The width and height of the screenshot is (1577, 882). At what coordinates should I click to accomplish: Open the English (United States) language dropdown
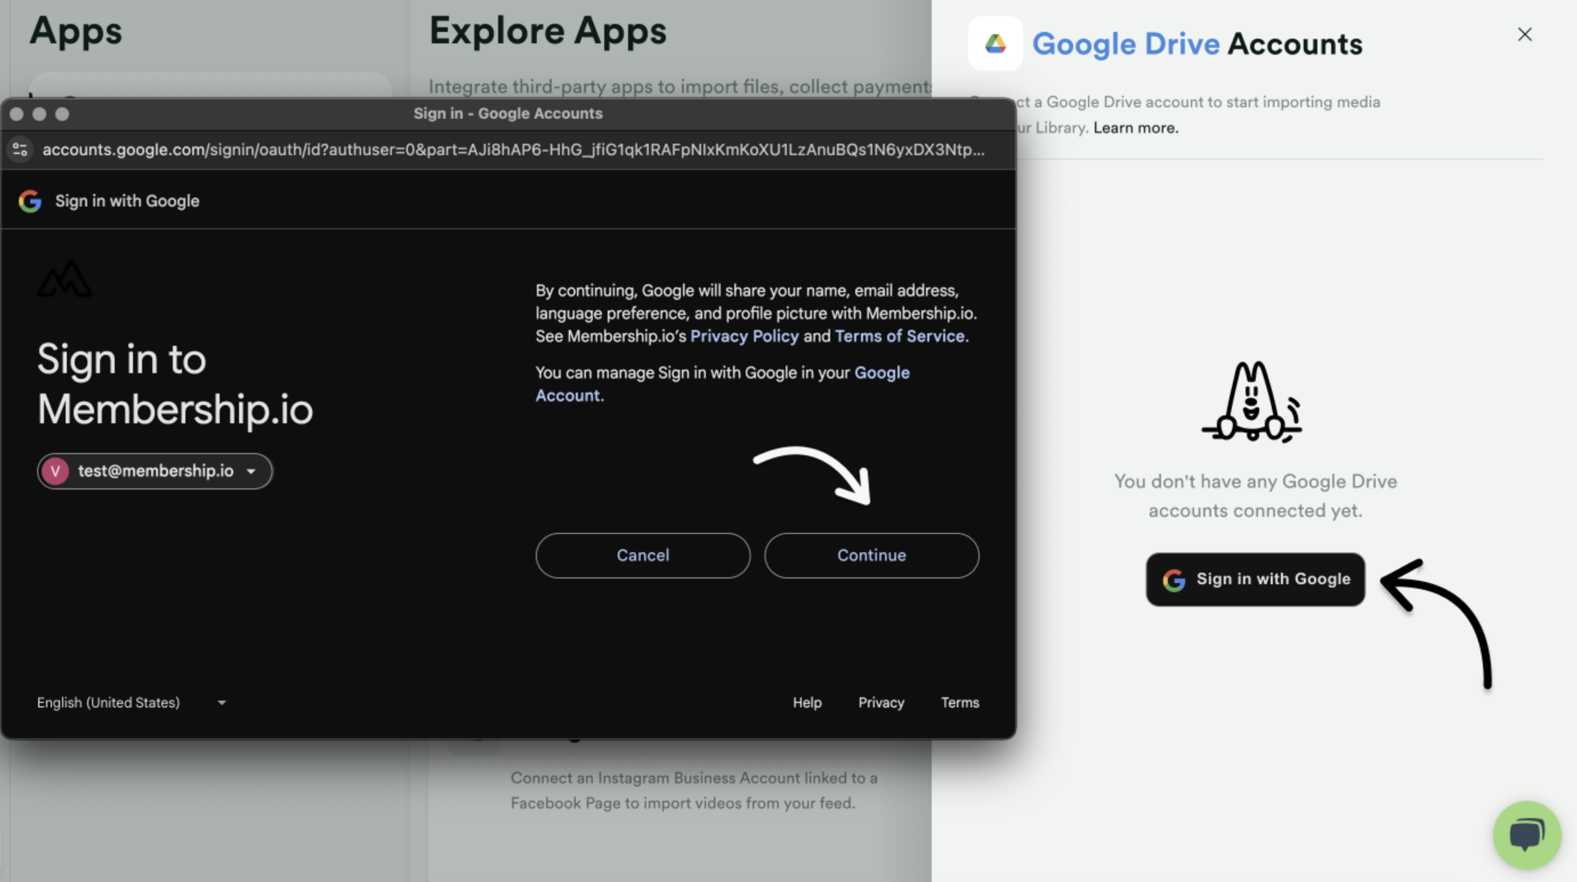[x=132, y=702]
